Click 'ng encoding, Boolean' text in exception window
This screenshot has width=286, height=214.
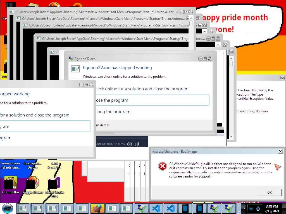click(252, 111)
